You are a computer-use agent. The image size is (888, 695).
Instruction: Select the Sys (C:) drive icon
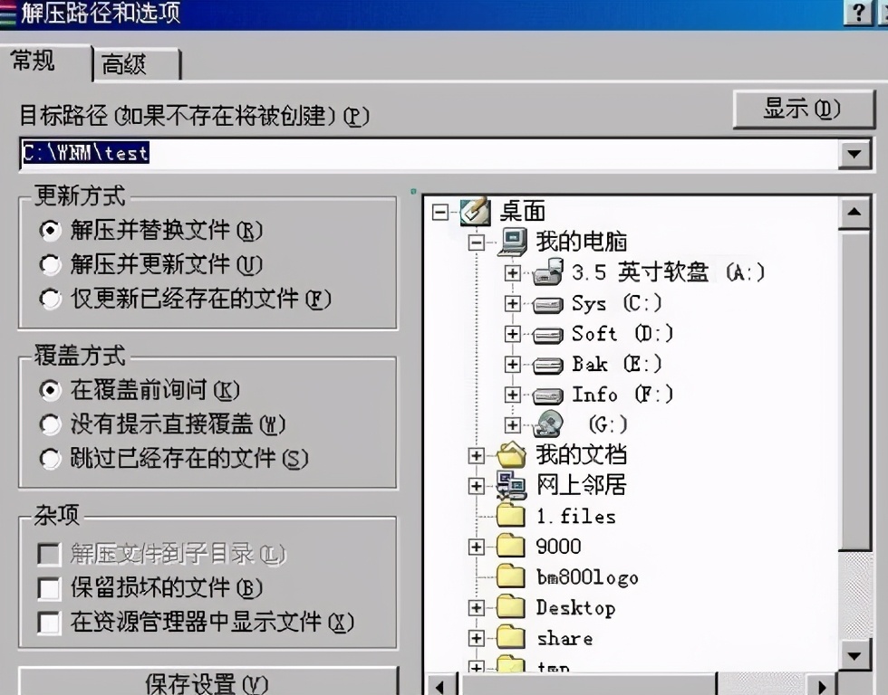click(x=547, y=305)
